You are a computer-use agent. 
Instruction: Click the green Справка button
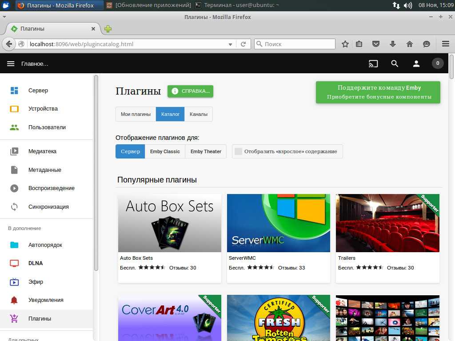pos(190,91)
